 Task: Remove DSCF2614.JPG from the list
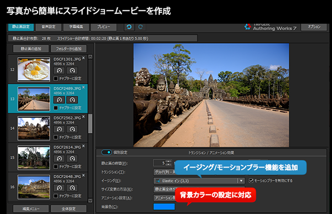click(x=84, y=146)
